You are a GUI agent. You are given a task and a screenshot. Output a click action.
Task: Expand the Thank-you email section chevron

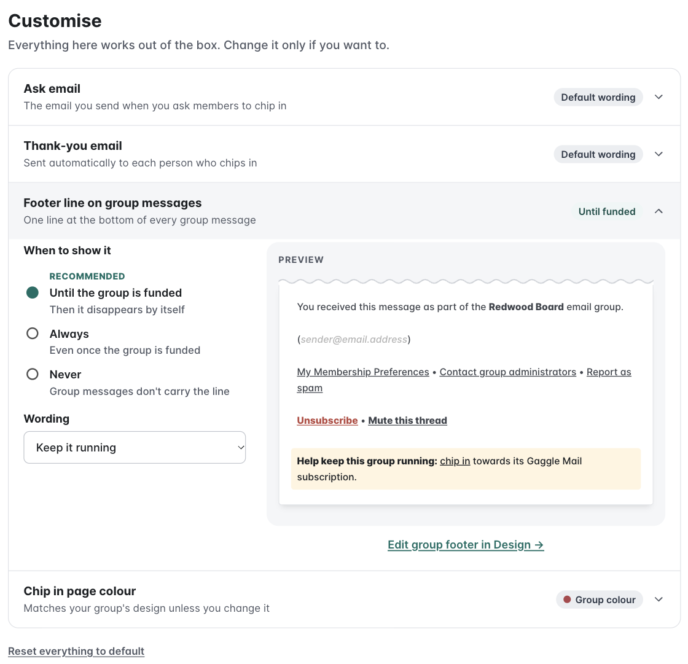pos(659,154)
